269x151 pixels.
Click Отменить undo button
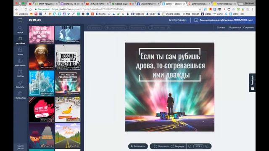161,146
